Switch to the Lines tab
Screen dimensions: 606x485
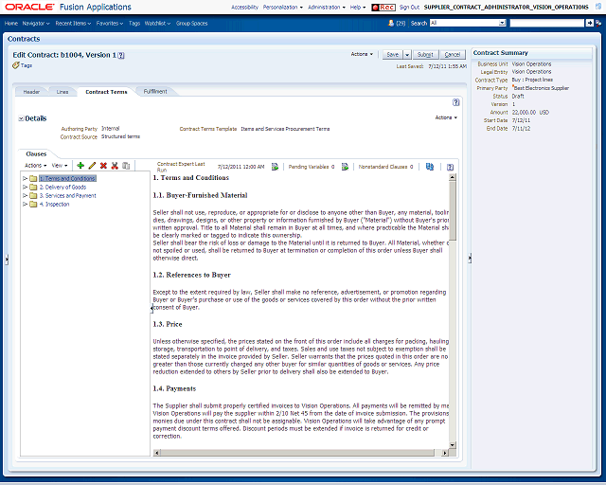click(x=62, y=92)
